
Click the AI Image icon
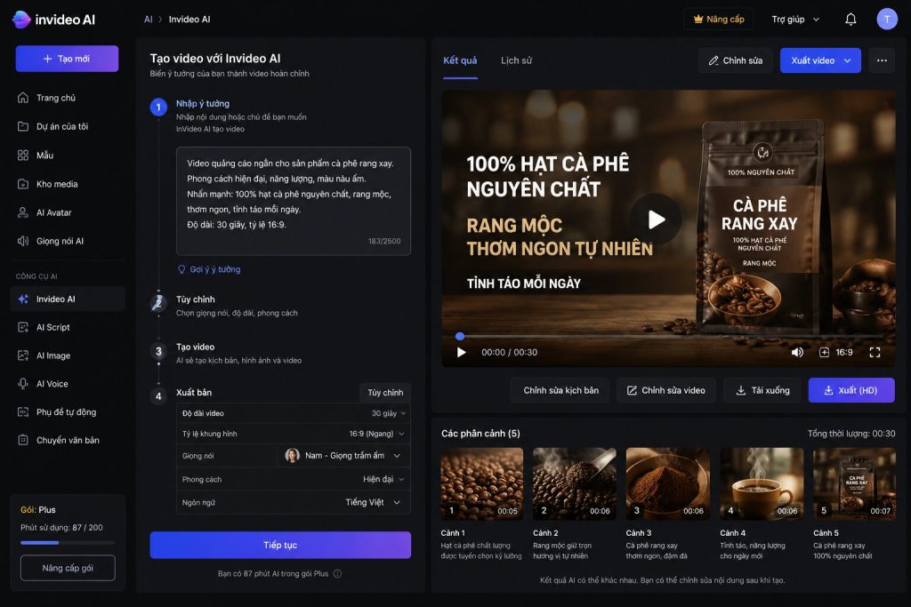[23, 355]
